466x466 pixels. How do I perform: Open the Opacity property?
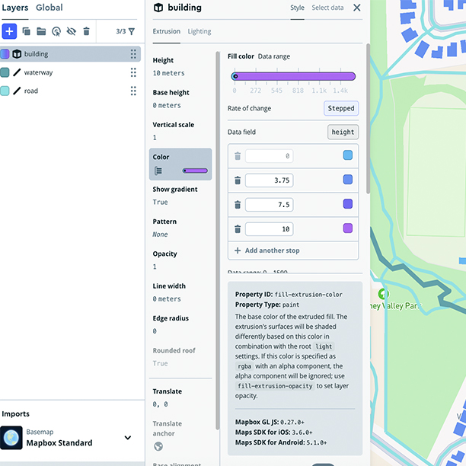[x=180, y=260]
